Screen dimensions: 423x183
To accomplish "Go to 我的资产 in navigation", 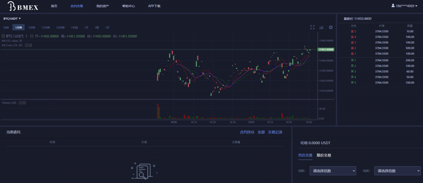I will (x=102, y=6).
